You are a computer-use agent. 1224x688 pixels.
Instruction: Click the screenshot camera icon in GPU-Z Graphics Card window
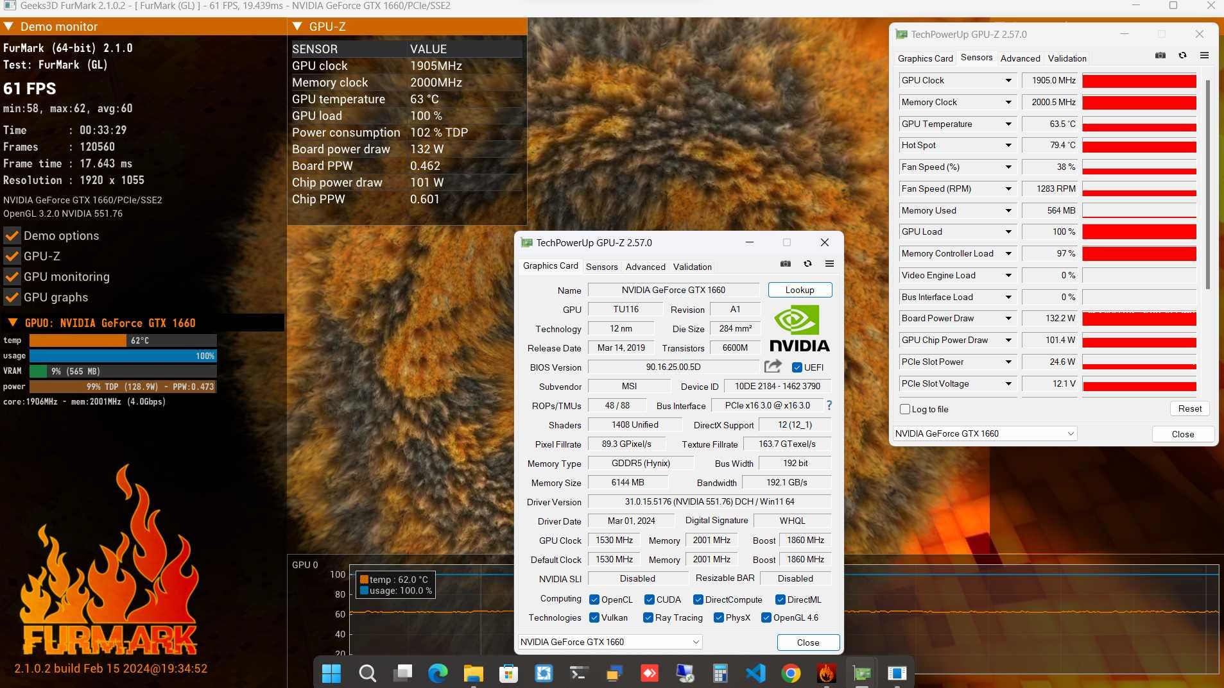tap(785, 264)
